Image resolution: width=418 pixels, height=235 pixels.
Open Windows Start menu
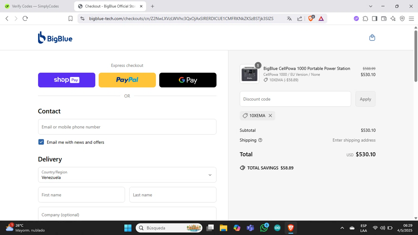128,228
